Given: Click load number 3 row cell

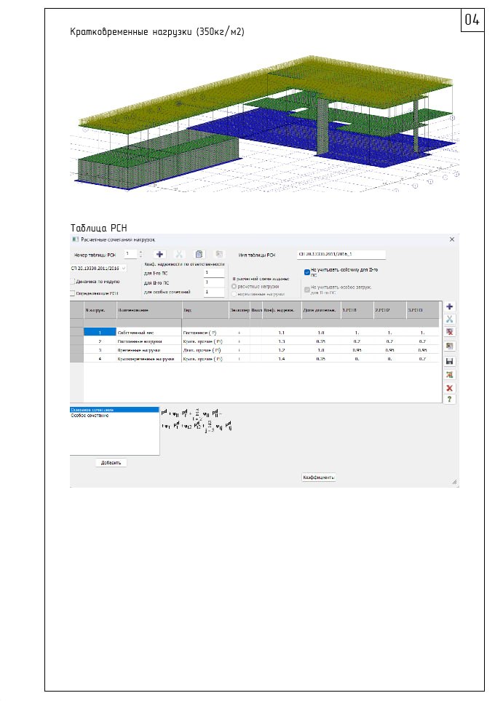Looking at the screenshot, I should pos(100,350).
